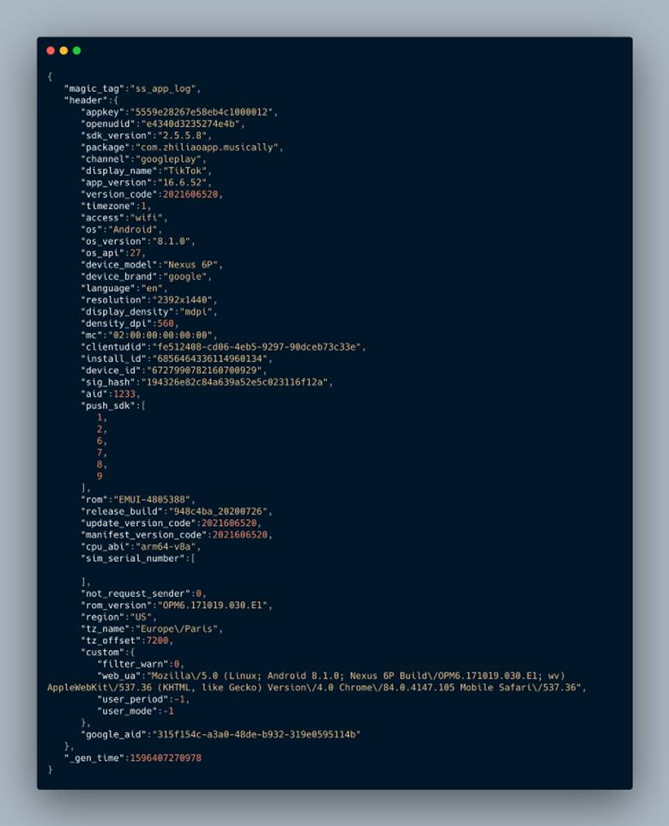Click the yellow minimize window dot
Viewport: 669px width, 826px height.
click(x=63, y=51)
